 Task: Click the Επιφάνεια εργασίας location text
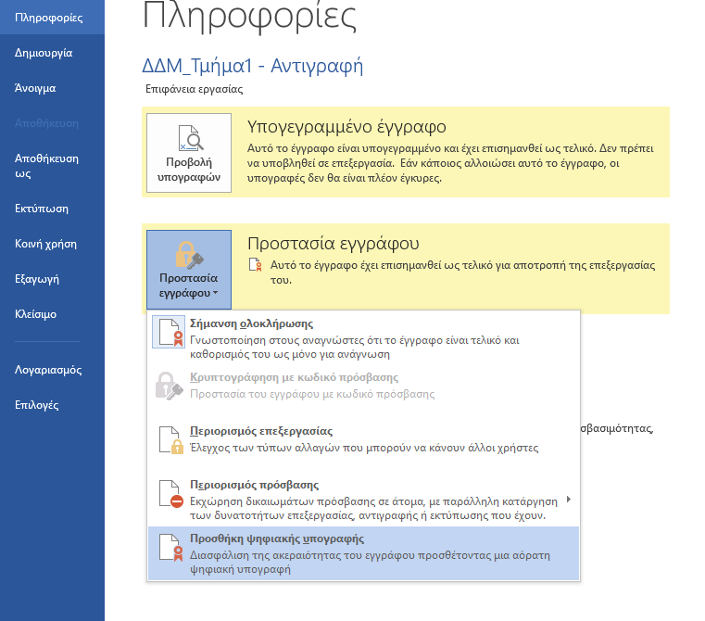(195, 89)
